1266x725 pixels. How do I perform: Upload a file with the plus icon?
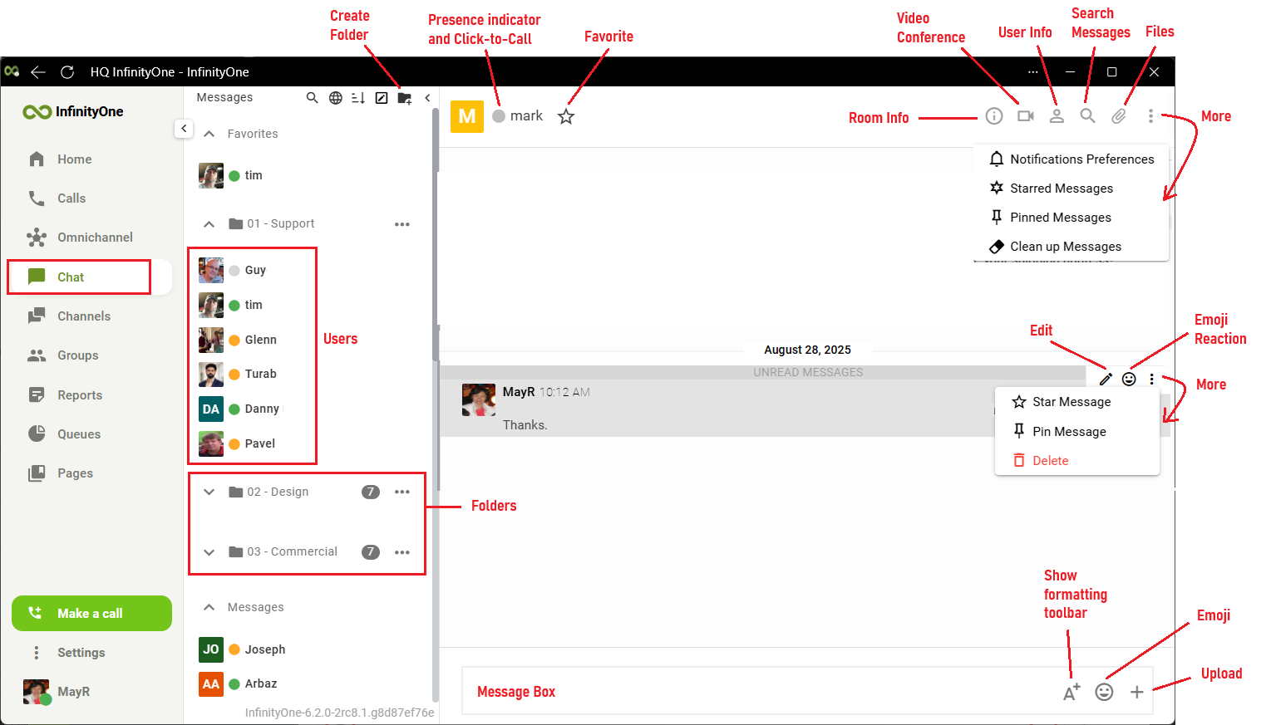[1136, 692]
